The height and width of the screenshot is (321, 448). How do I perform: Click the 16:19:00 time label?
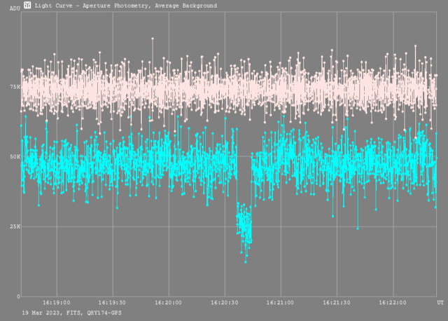pyautogui.click(x=57, y=303)
